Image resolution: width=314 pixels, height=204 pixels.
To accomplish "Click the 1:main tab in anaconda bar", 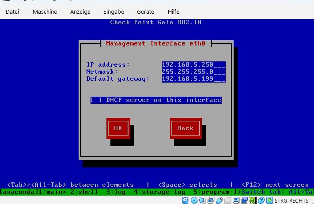I will 52,192.
